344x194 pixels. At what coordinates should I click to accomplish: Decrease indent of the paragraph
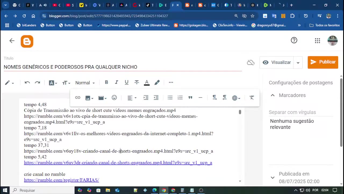[156, 98]
